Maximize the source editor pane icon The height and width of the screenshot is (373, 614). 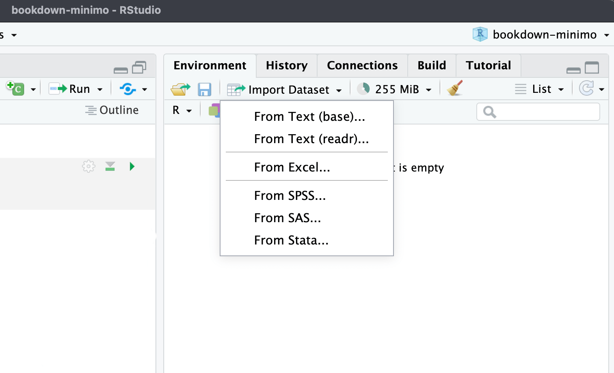pyautogui.click(x=139, y=67)
